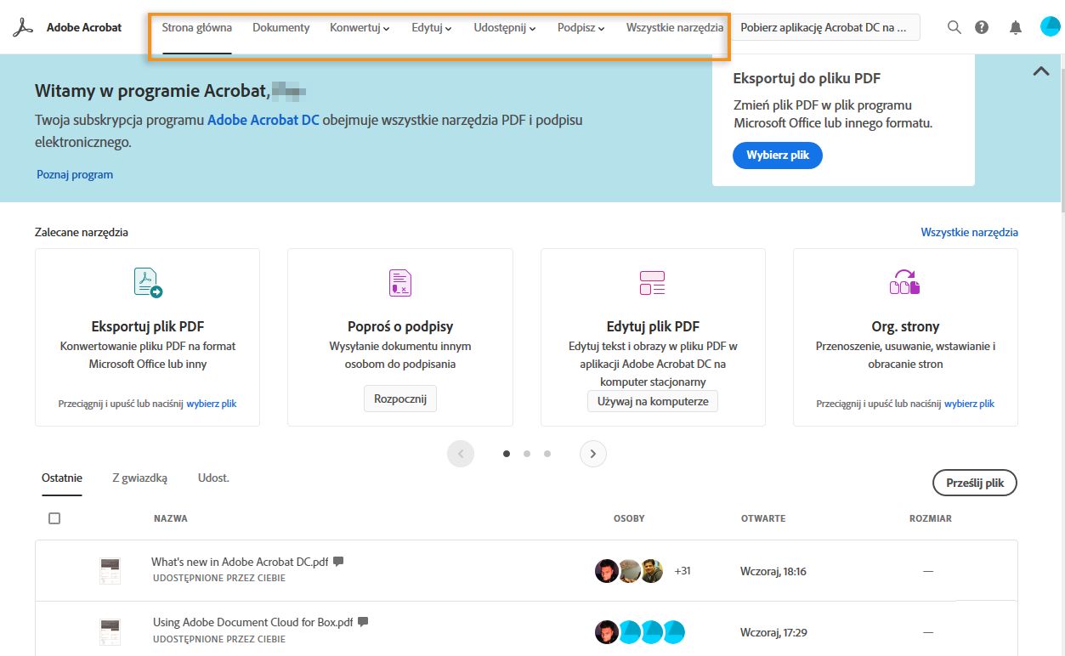Click the Adobe Acrobat logo icon
Viewport: 1065px width, 656px height.
[23, 27]
